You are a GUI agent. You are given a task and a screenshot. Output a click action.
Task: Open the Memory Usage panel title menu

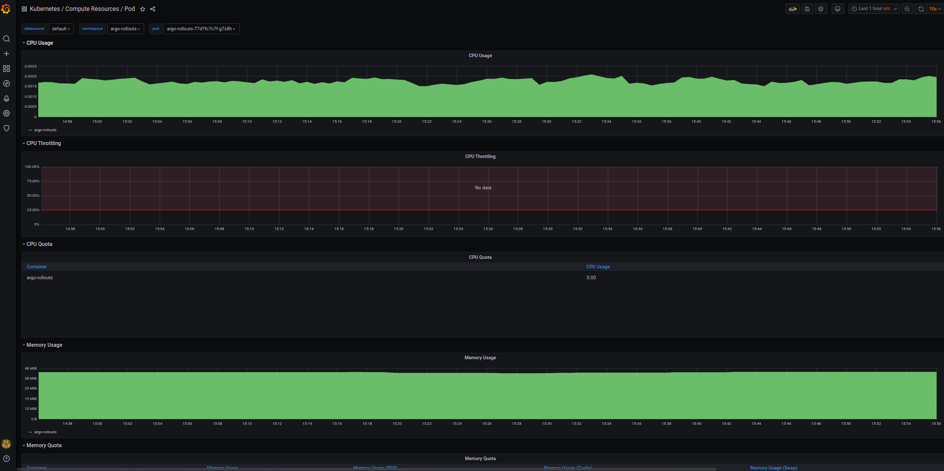[480, 358]
